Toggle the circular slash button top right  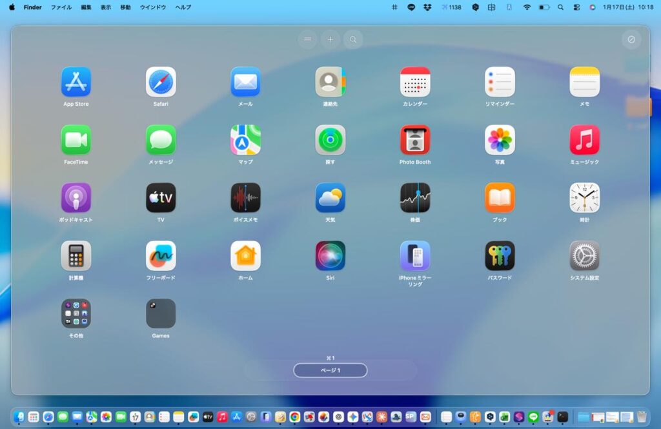click(631, 39)
